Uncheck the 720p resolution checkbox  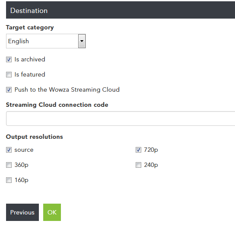point(138,150)
